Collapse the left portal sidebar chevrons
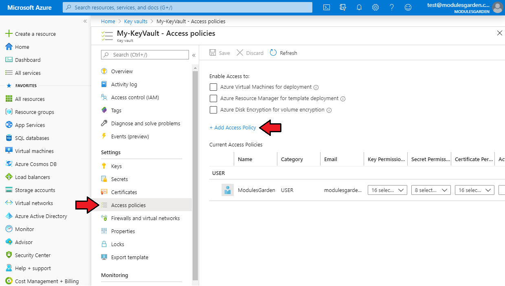The height and width of the screenshot is (286, 505). pyautogui.click(x=85, y=21)
